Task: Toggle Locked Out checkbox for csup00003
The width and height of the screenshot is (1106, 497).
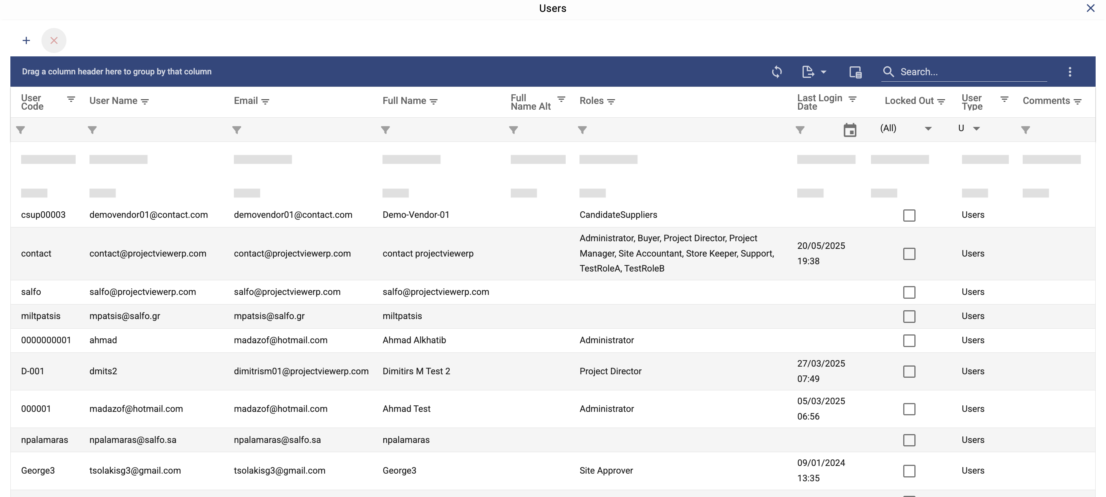Action: pyautogui.click(x=909, y=215)
